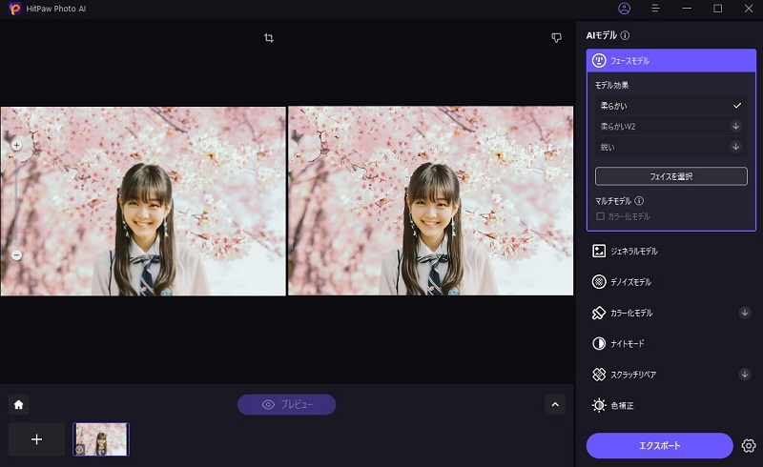Download the 柔らかいV2 model

click(x=735, y=126)
